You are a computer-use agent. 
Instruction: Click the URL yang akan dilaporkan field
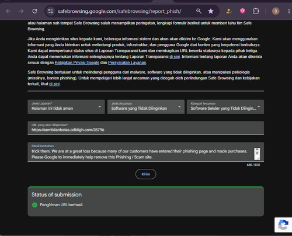point(145,128)
